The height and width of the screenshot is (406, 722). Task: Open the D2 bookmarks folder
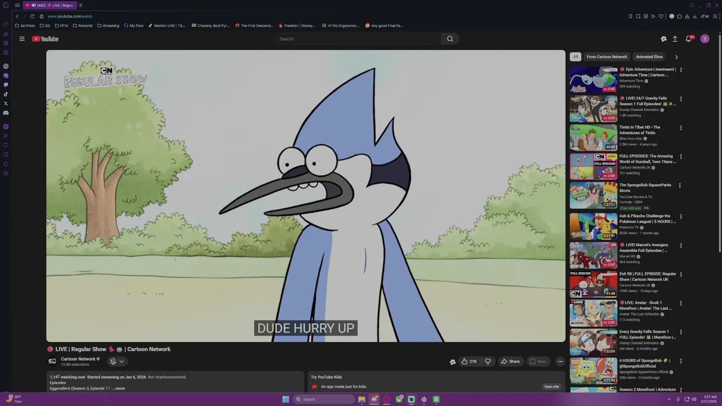[x=45, y=25]
